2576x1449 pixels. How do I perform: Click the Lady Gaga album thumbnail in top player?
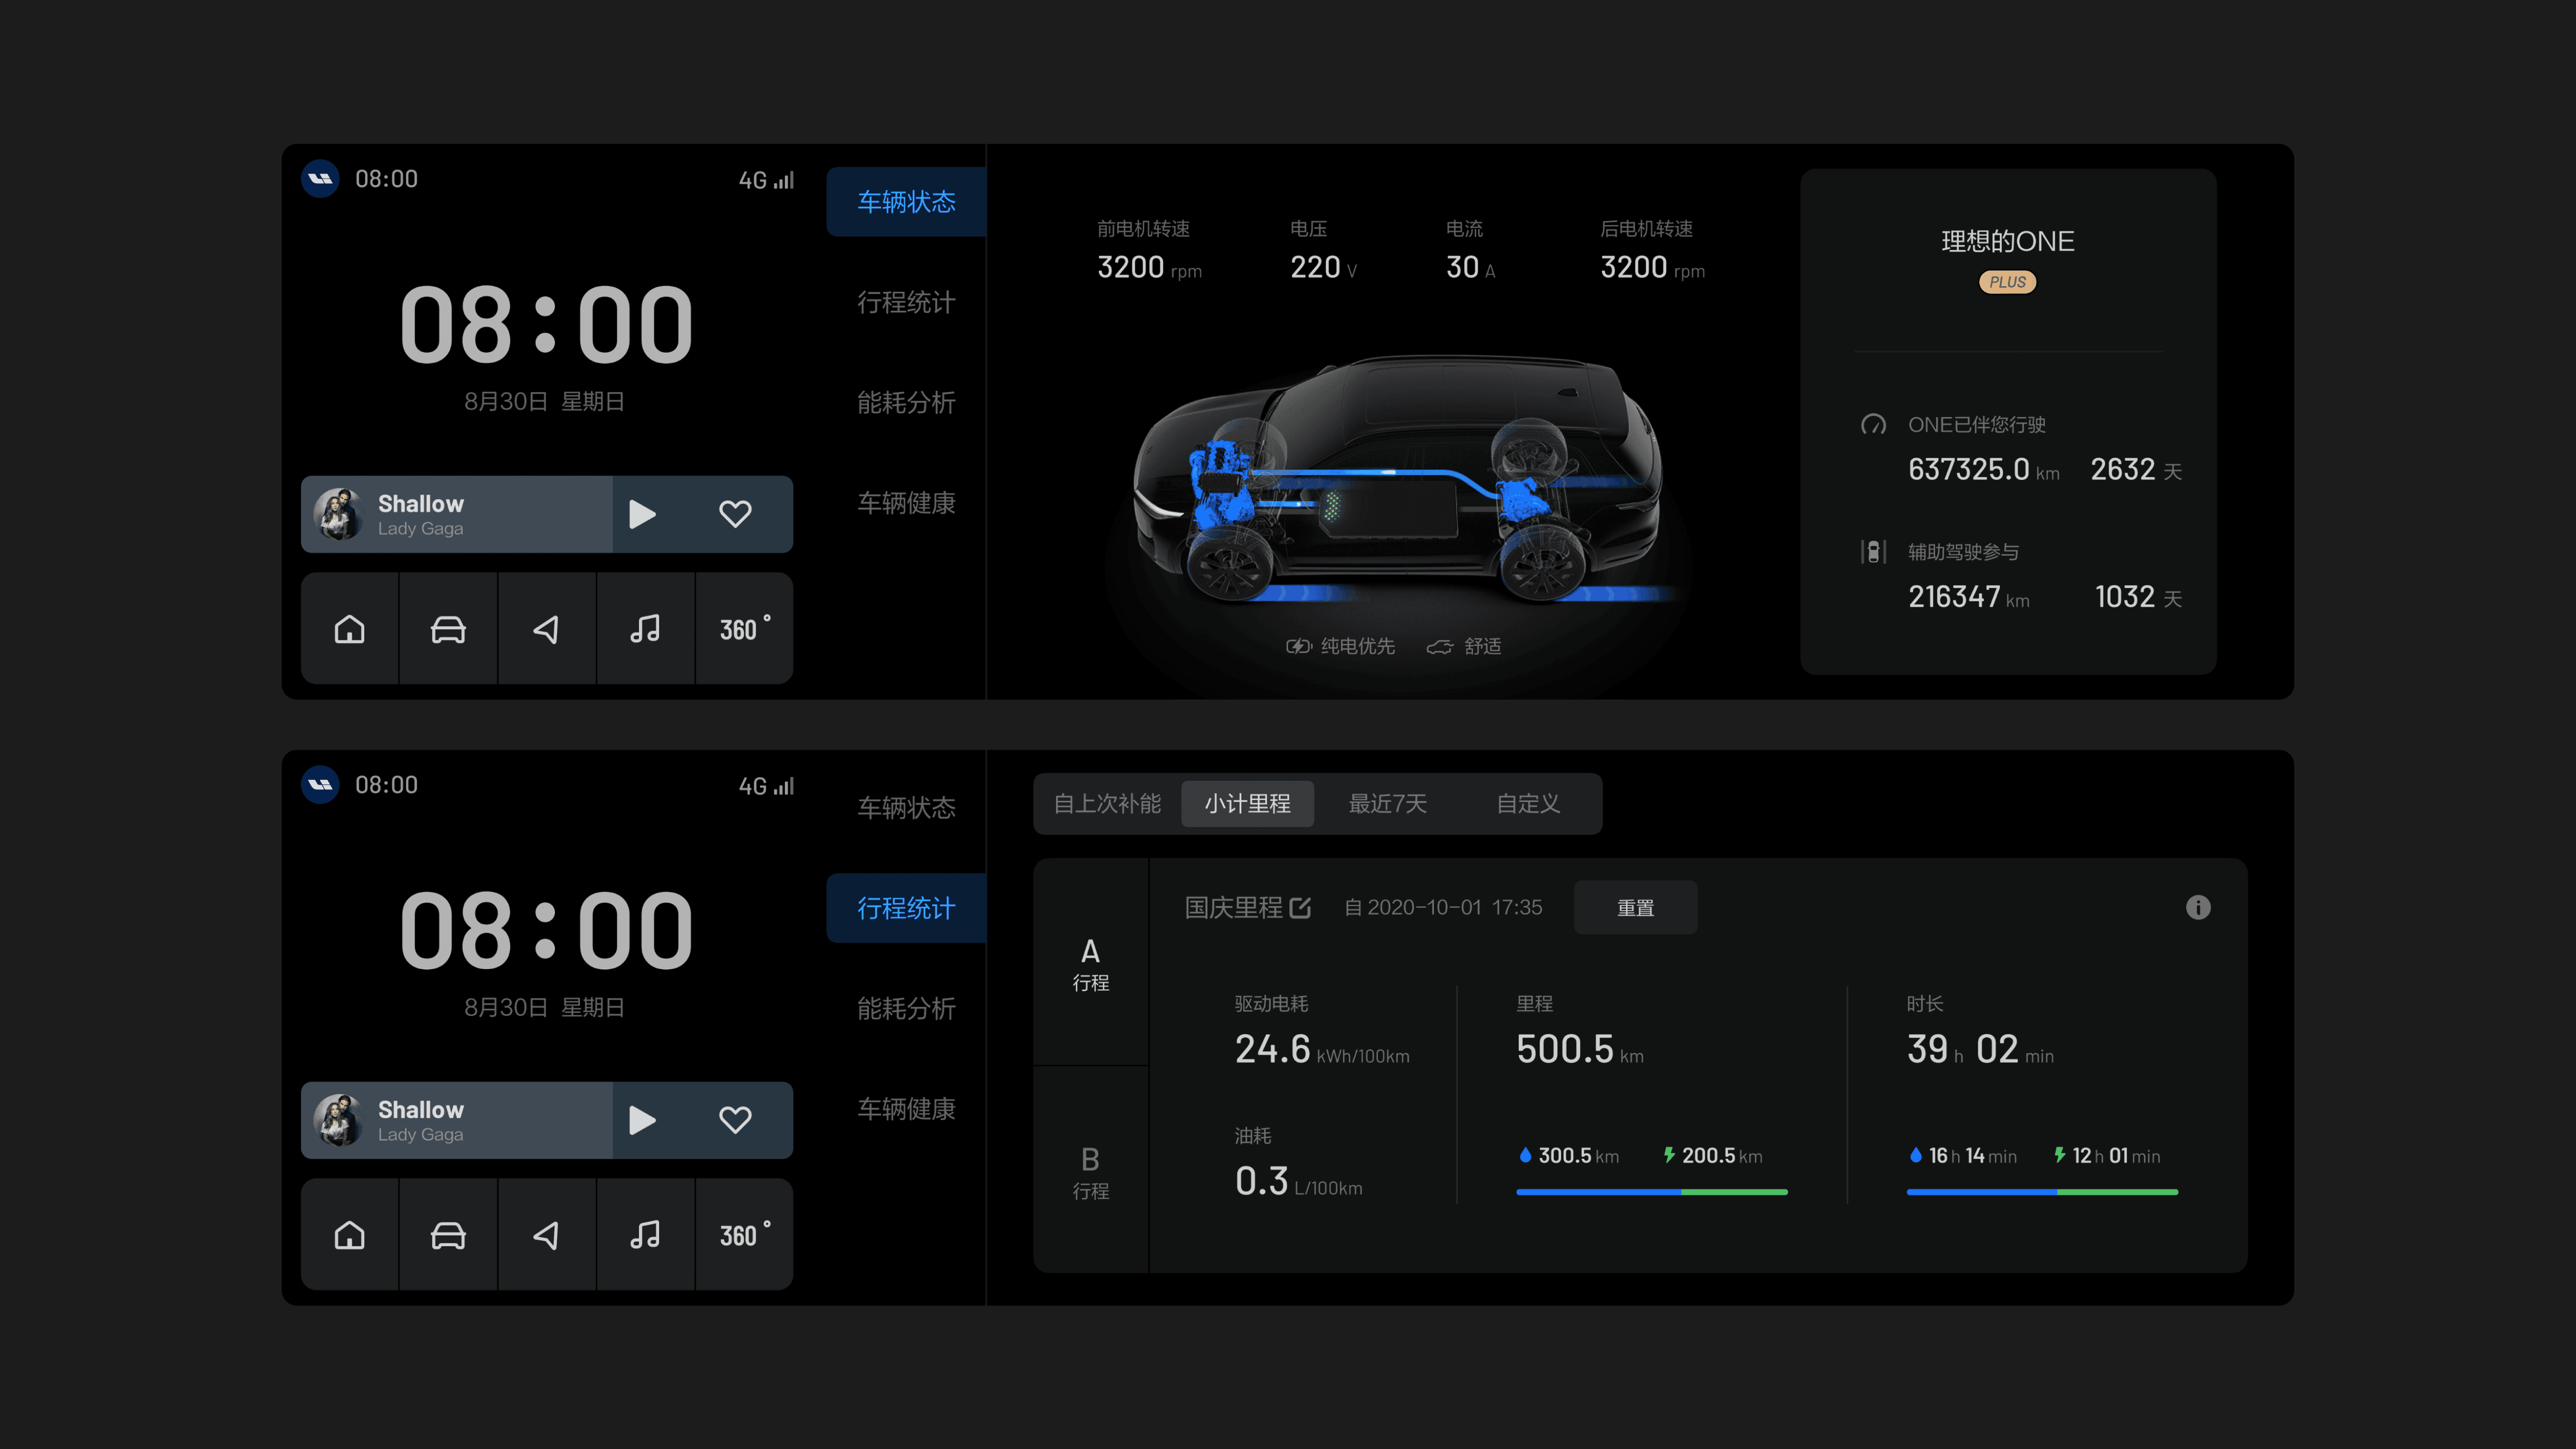(x=338, y=514)
